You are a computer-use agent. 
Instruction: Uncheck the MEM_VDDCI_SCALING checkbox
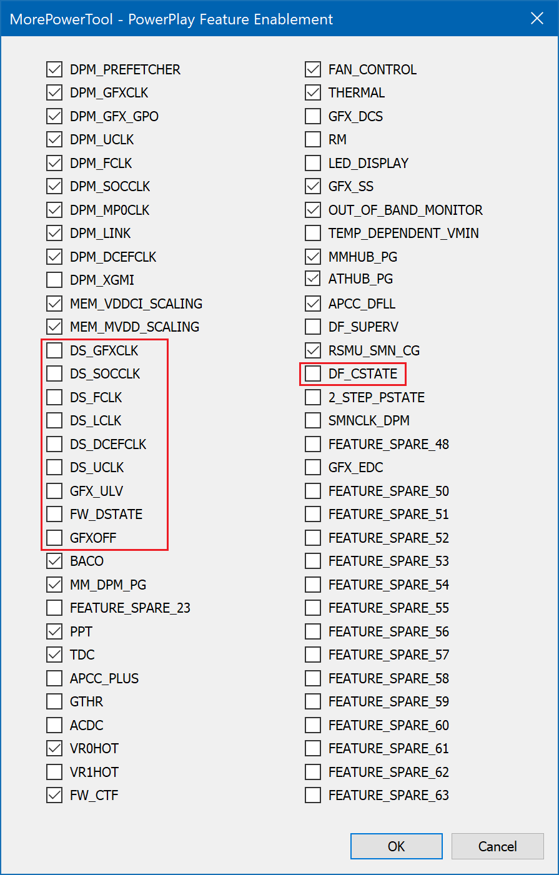click(x=55, y=304)
